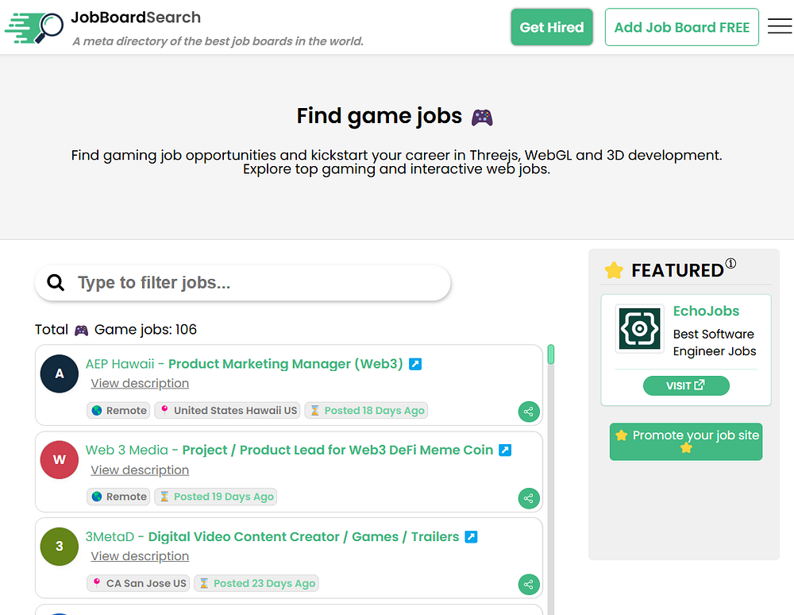794x615 pixels.
Task: Click the Get Hired button
Action: [x=552, y=27]
